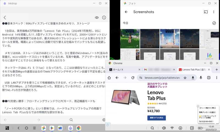Open the 4.4 (232) star rating reviews
220x132 pixels.
click(x=157, y=103)
